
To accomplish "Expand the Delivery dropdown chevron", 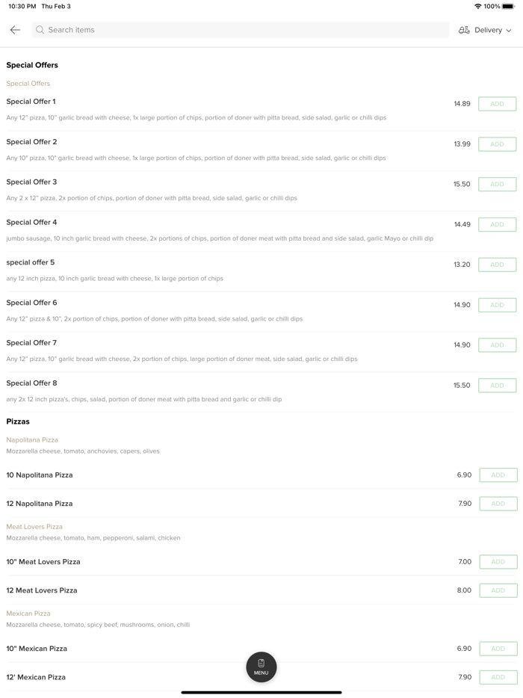I will [x=509, y=31].
